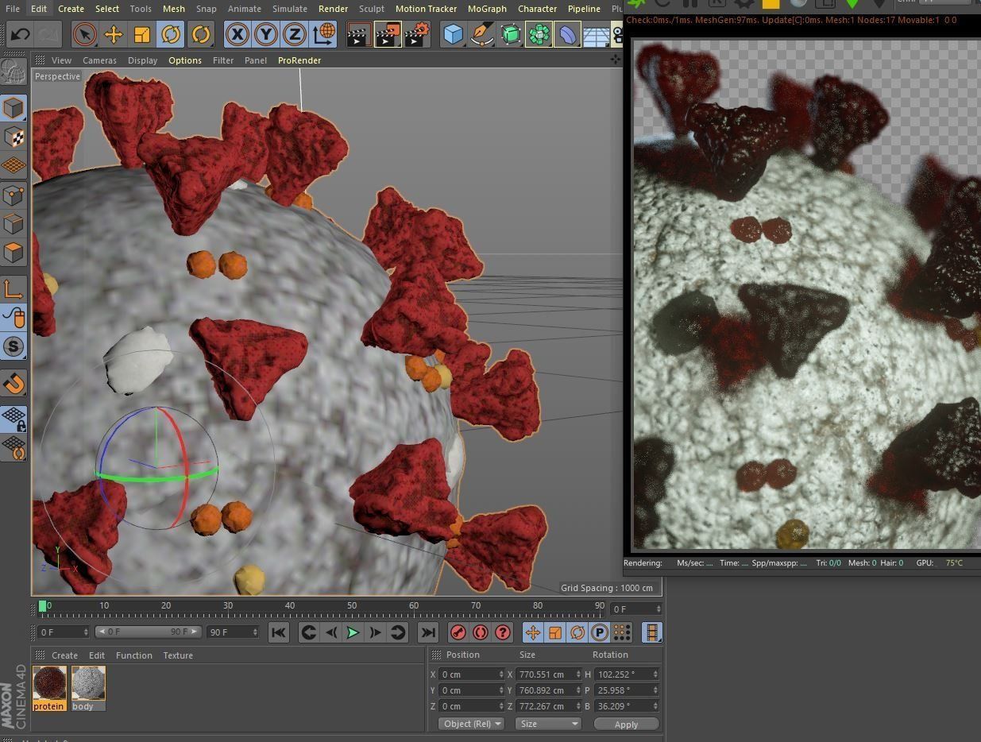Open material manager Texture menu
Image resolution: width=981 pixels, height=742 pixels.
point(178,655)
